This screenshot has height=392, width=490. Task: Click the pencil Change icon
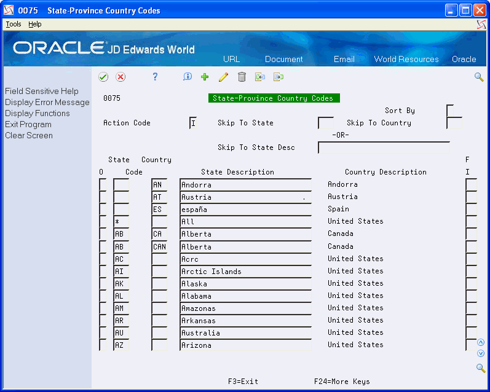[223, 77]
